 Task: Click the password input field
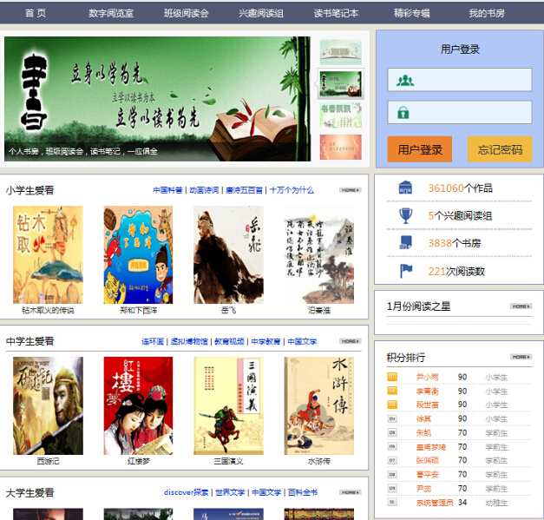point(460,112)
